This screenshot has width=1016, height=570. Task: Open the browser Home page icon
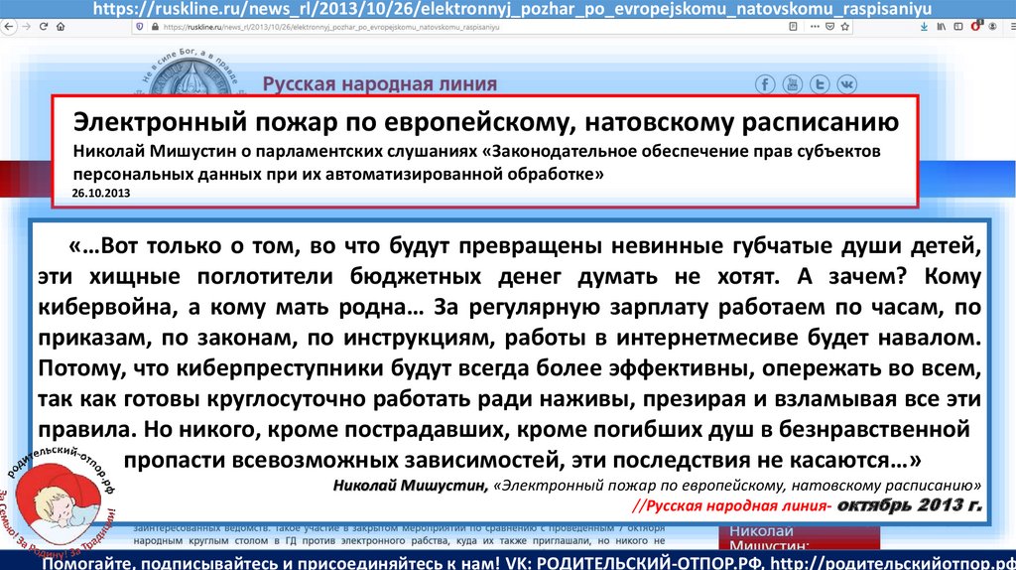tap(61, 27)
